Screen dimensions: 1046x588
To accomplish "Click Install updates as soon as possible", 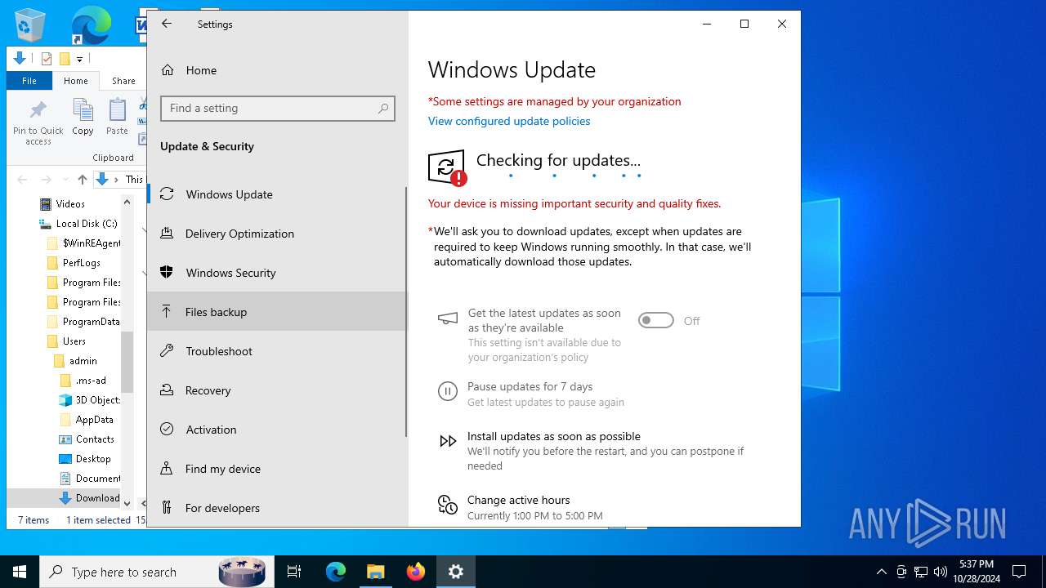I will [554, 436].
